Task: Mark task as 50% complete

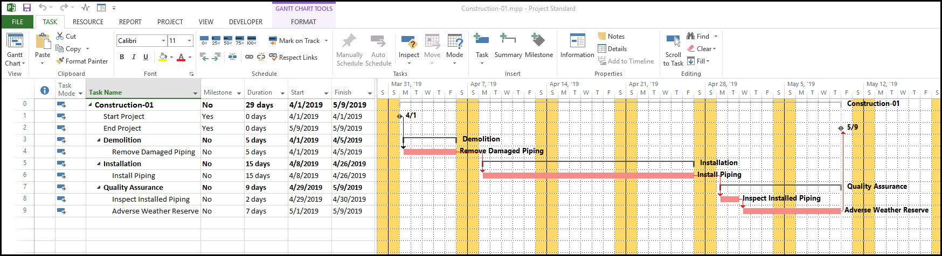Action: (x=228, y=41)
